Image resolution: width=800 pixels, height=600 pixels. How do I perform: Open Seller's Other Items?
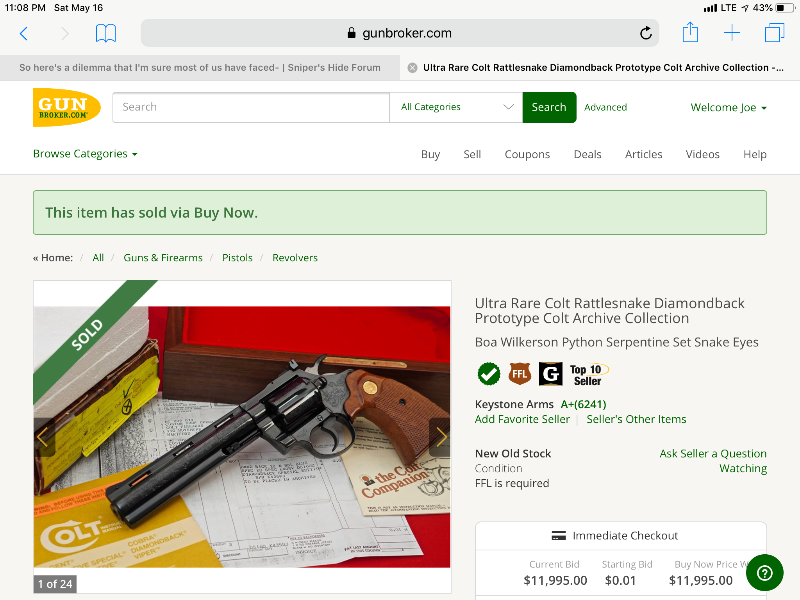tap(636, 419)
